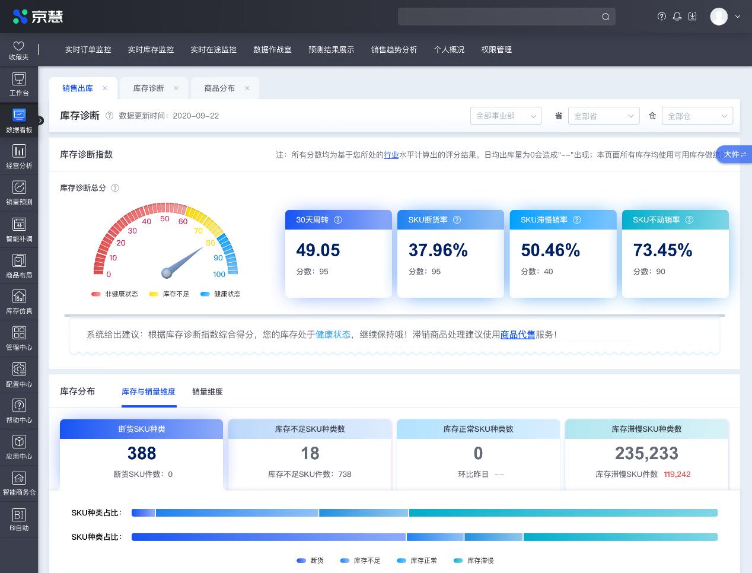Click the notification bell icon
Screen dimensions: 752x573
pos(677,17)
